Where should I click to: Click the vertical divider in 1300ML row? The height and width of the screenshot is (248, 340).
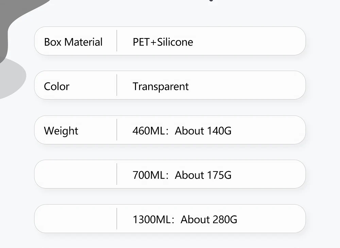click(x=117, y=218)
